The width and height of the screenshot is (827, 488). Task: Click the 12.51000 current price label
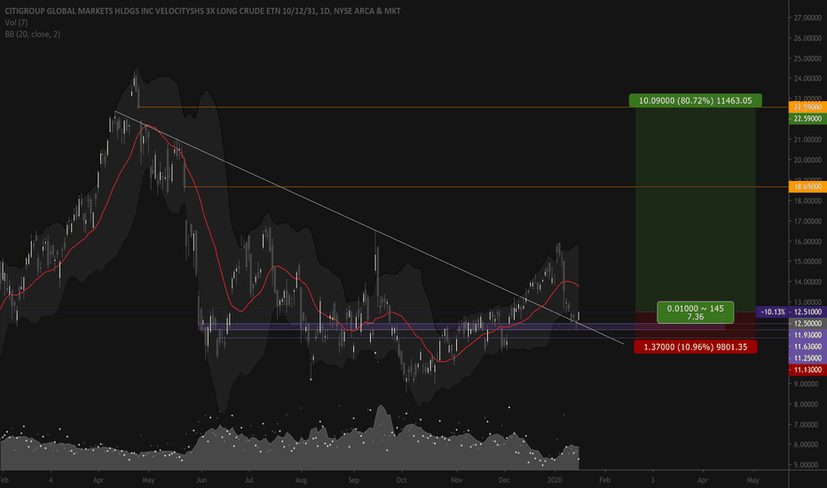coord(808,311)
